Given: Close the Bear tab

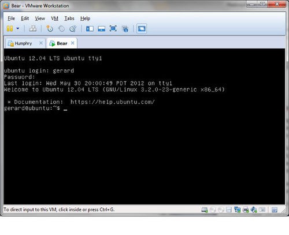Looking at the screenshot, I should pos(73,43).
